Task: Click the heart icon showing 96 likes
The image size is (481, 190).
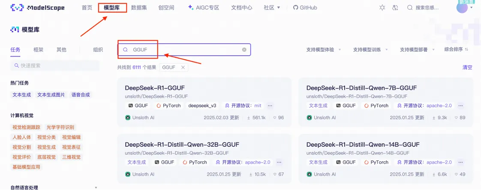Action: pos(275,118)
